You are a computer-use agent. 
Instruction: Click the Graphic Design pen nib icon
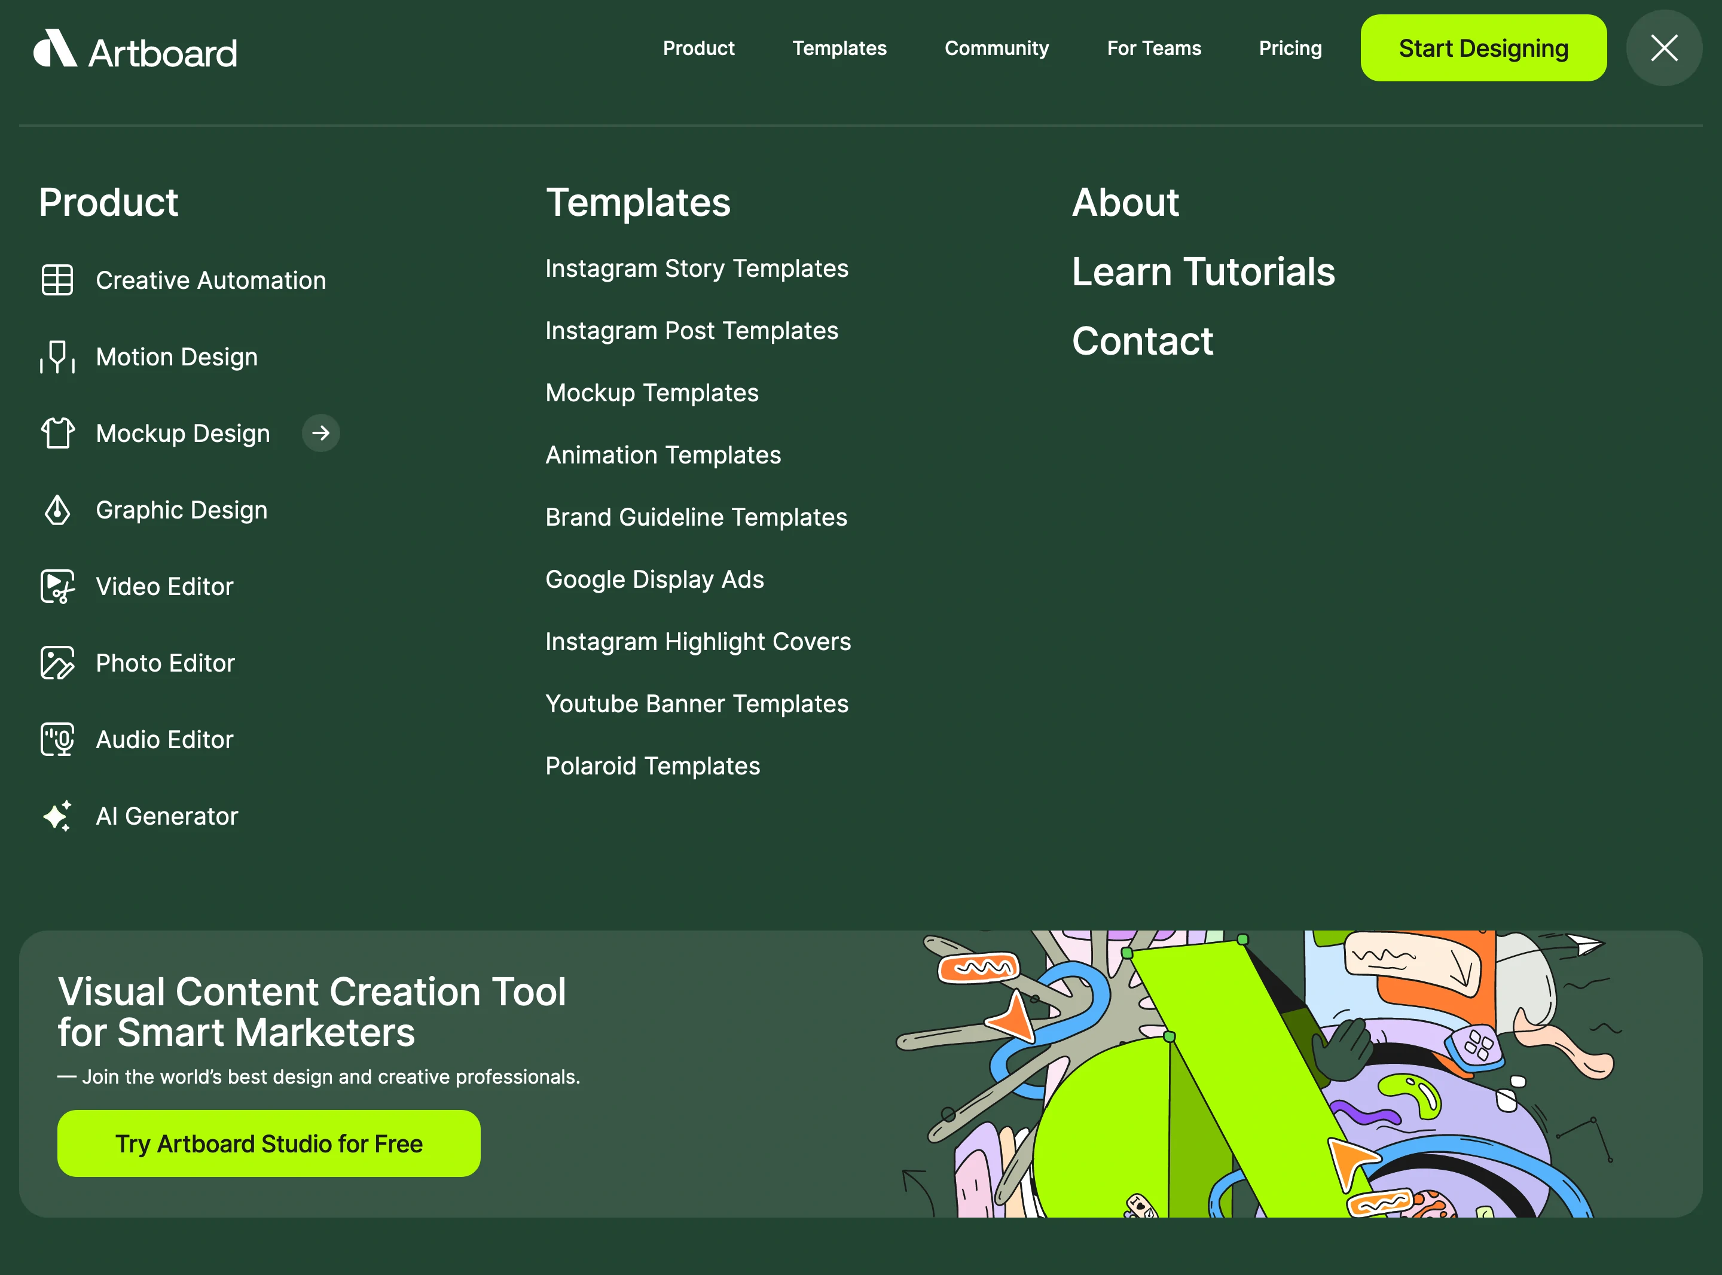[x=57, y=510]
